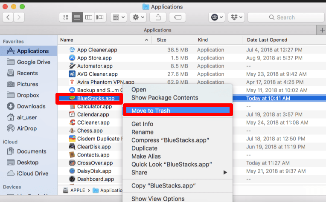
Task: Open AirDrop in the sidebar
Action: [29, 128]
